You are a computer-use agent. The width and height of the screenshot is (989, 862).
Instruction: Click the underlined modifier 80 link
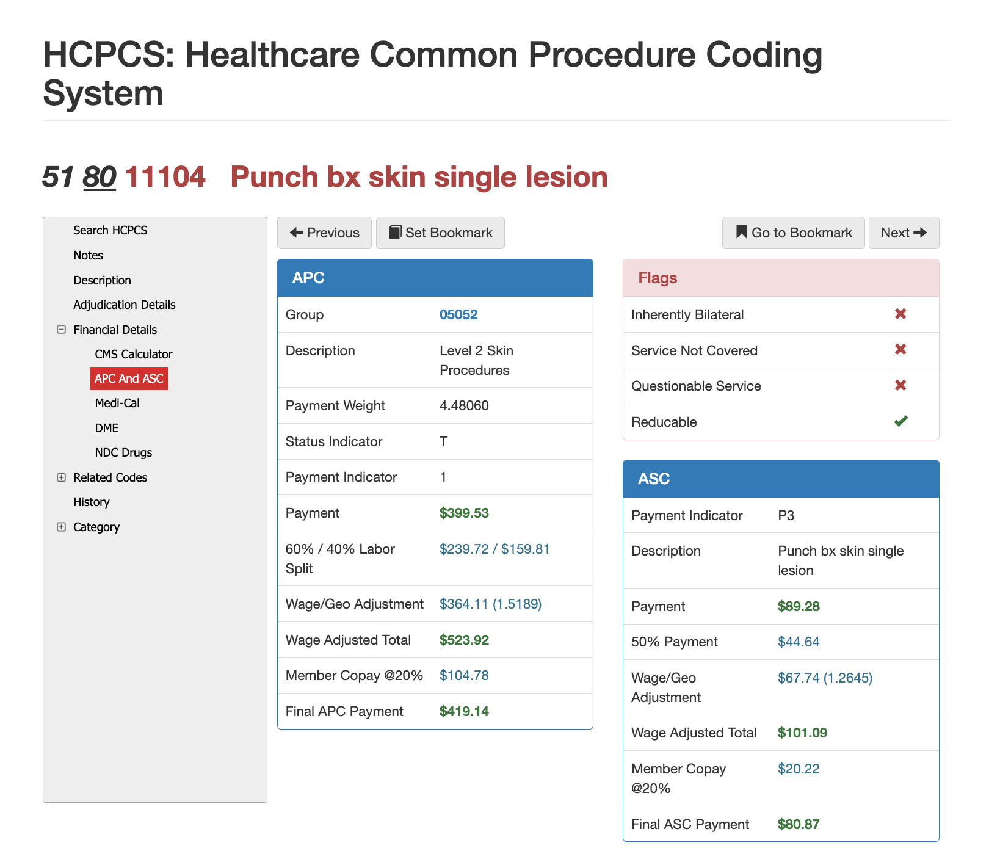pos(100,177)
